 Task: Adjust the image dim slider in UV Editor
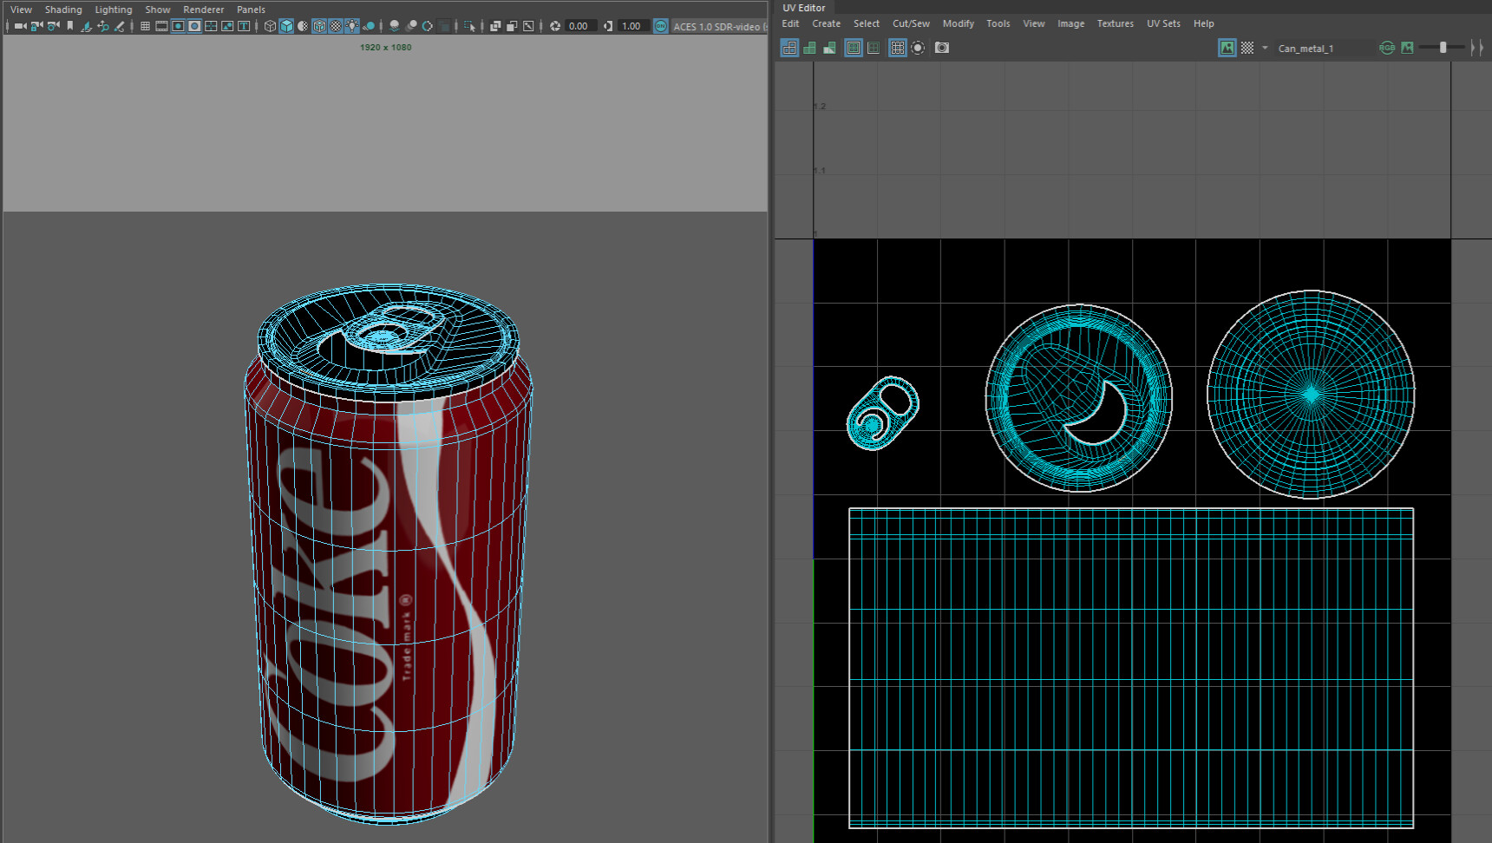1443,48
